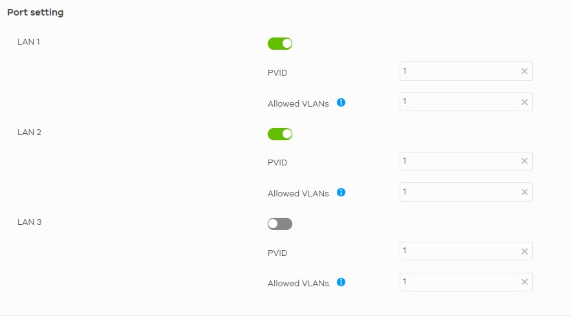Clear the LAN 2 Allowed VLANs value
The height and width of the screenshot is (316, 571).
click(524, 192)
